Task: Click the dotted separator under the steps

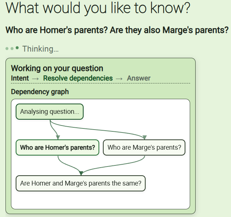Action: tap(100, 83)
